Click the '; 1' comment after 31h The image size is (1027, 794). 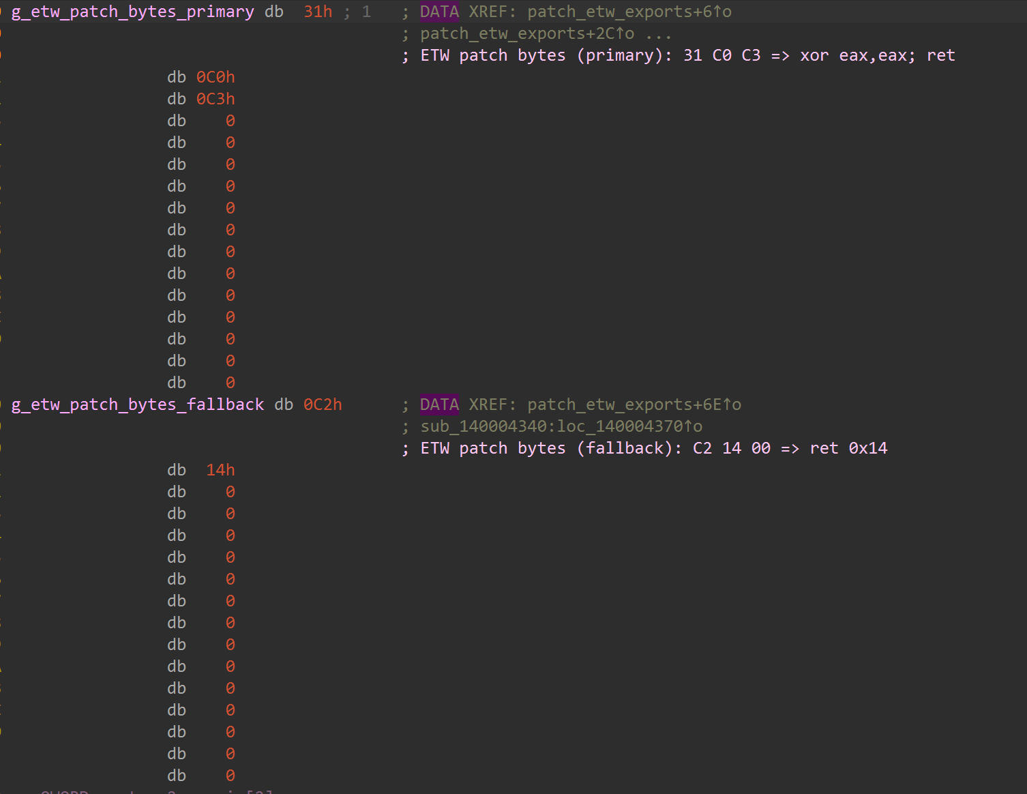click(357, 12)
